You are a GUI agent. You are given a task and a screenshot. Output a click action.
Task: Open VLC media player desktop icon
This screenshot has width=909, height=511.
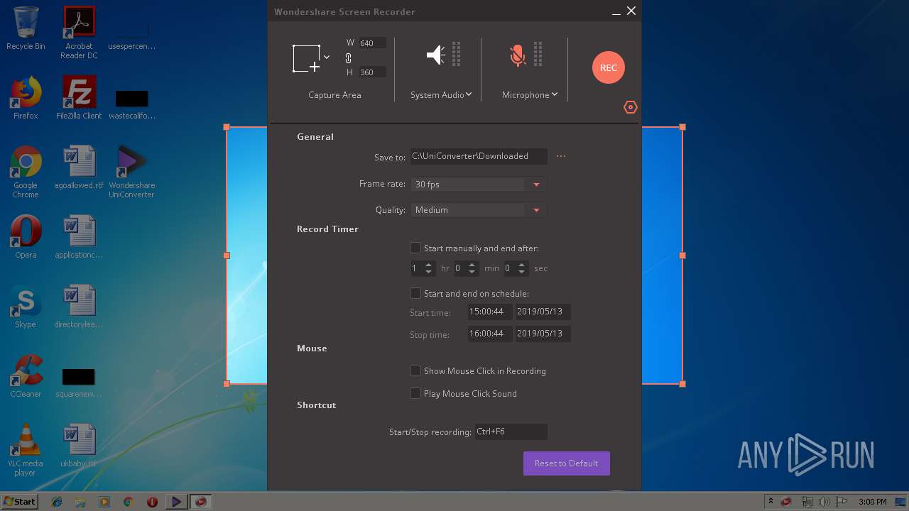pyautogui.click(x=26, y=450)
